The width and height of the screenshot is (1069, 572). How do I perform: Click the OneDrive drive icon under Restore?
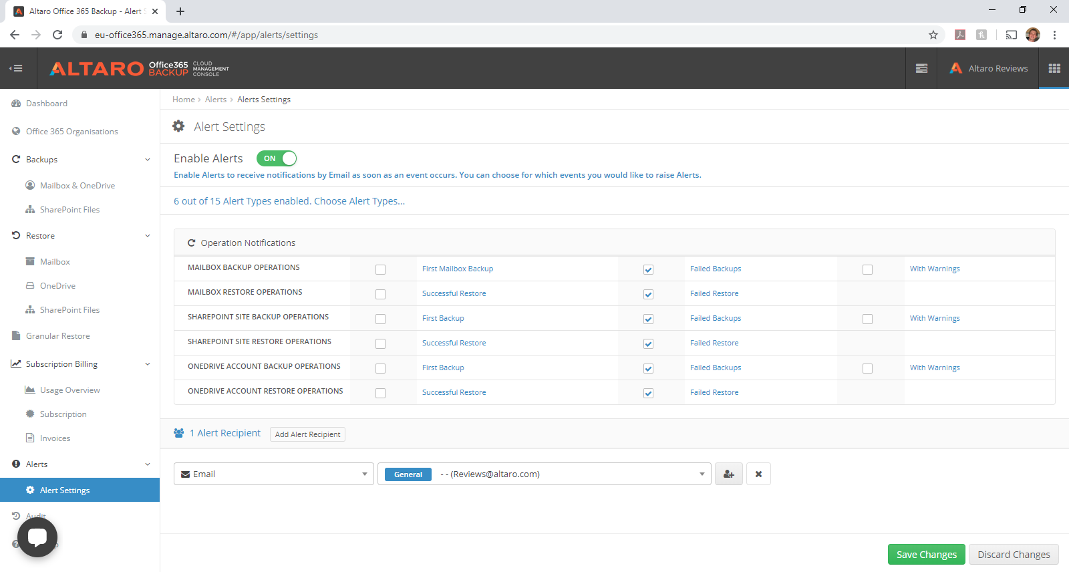coord(30,285)
